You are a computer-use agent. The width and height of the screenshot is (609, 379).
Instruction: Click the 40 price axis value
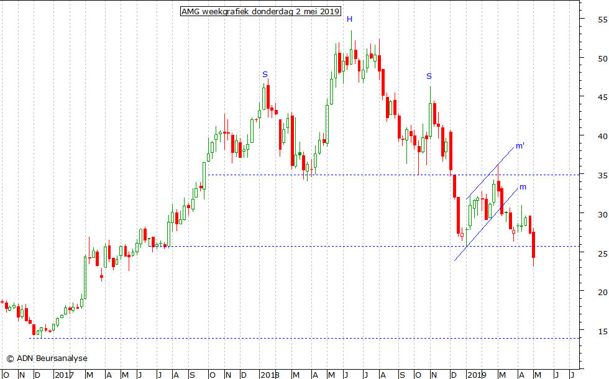(602, 136)
